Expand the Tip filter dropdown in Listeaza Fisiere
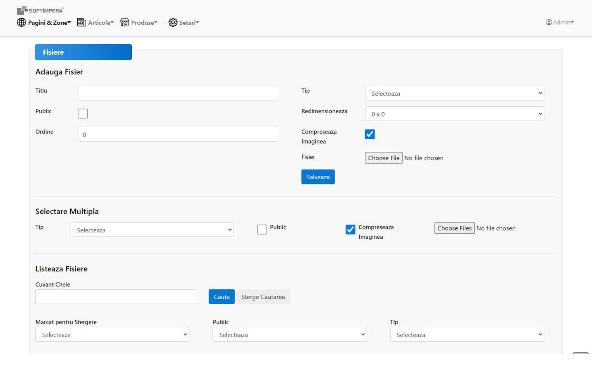Screen dimensions: 592x375 coord(467,334)
